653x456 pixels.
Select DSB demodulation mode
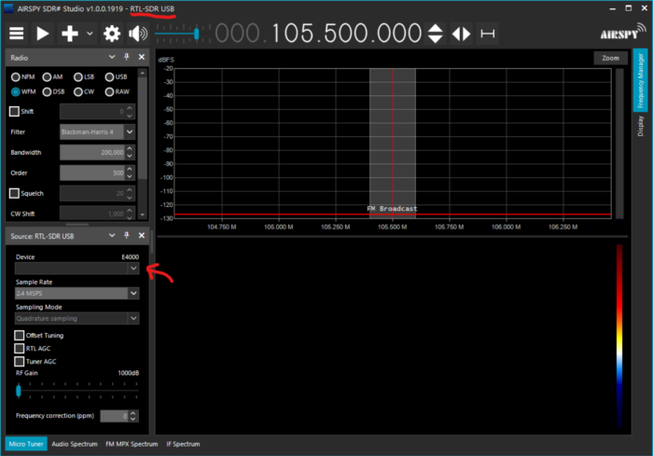[53, 91]
